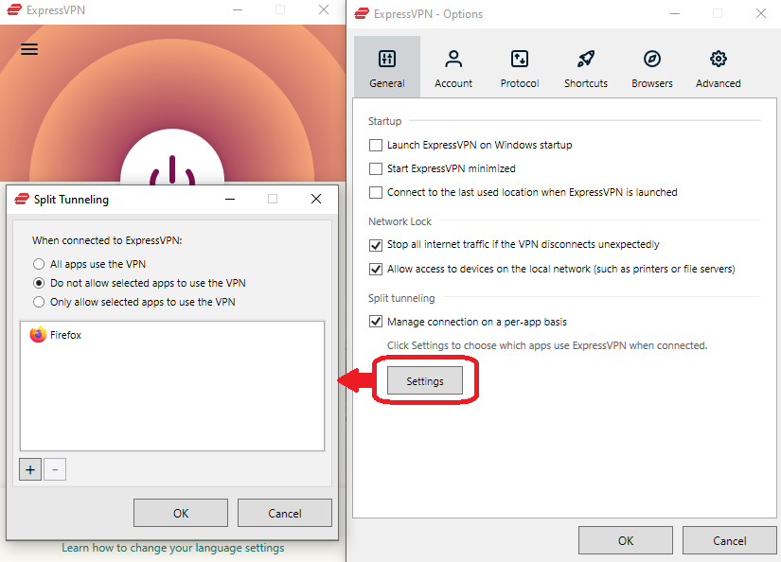
Task: Confirm Split Tunneling dialog with OK
Action: coord(181,513)
